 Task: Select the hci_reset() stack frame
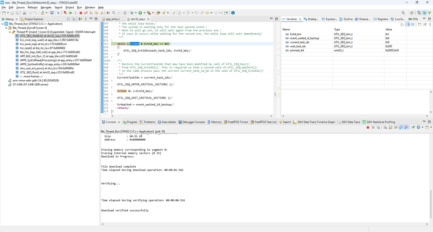point(42,48)
